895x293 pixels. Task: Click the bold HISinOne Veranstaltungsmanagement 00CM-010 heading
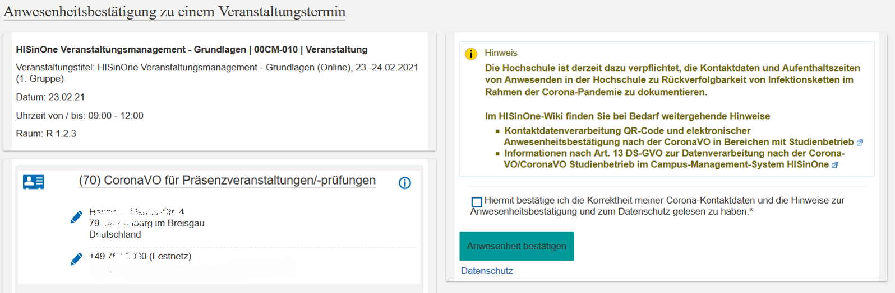[x=192, y=50]
